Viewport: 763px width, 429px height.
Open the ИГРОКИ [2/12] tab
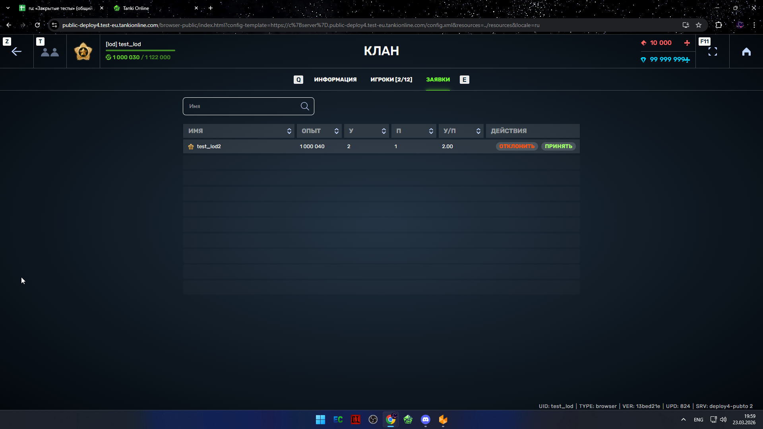(x=391, y=79)
